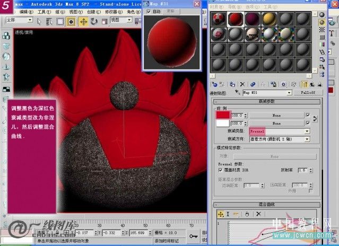Click Z coordinate field 165.699
Screen dimensions: 339x246
click(x=138, y=233)
